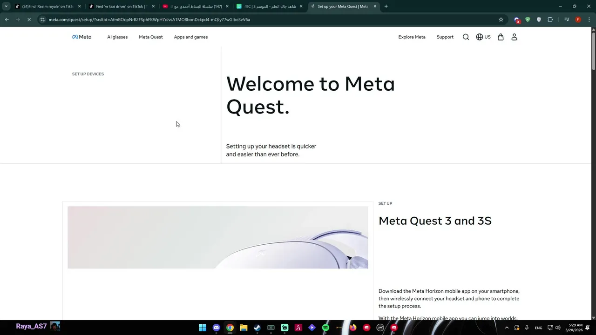This screenshot has width=596, height=335.
Task: Open the volume speaker tray icon
Action: [x=558, y=328]
